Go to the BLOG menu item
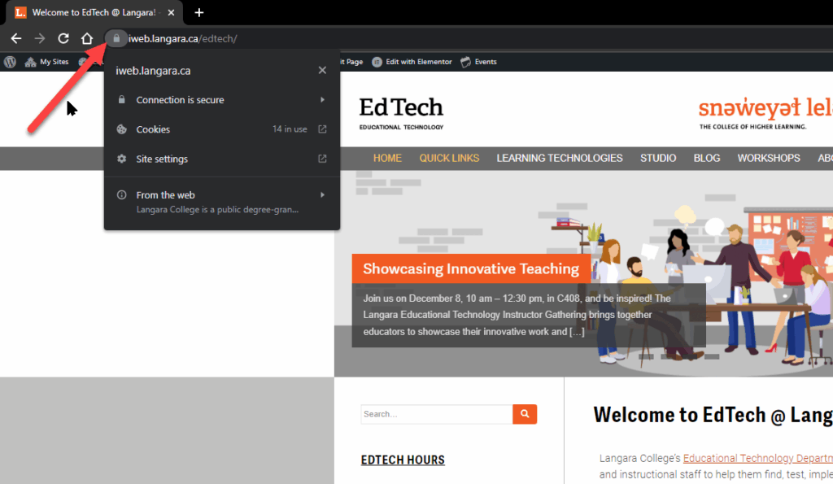 pyautogui.click(x=706, y=158)
